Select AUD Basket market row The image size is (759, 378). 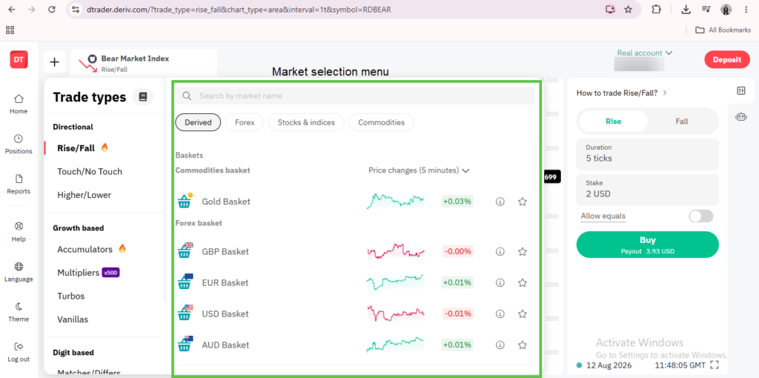355,345
